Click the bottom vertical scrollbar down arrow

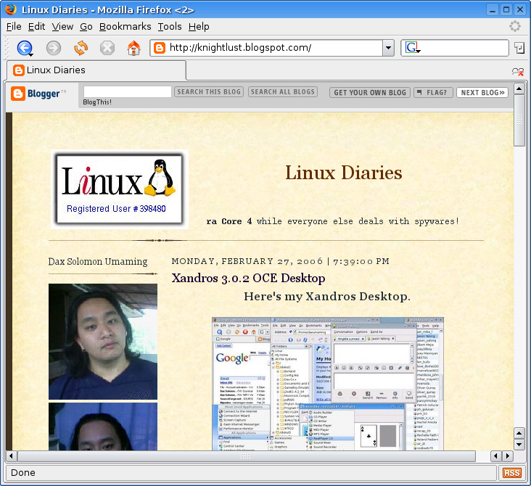click(x=519, y=445)
